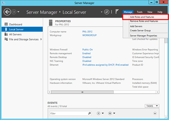169x120 pixels.
Task: Click Microsoft Windows Server 2012 Standard text
Action: point(103,79)
